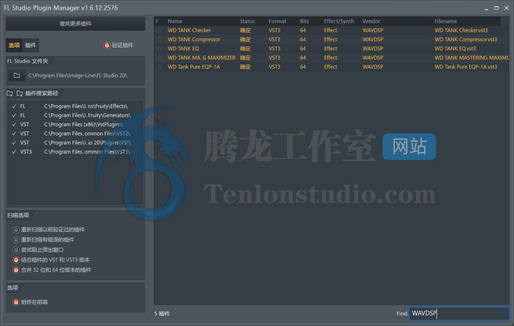Switch to 选项 tab
514x326 pixels.
pyautogui.click(x=14, y=45)
